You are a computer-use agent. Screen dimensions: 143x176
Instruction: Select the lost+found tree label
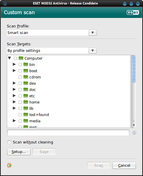point(39,115)
